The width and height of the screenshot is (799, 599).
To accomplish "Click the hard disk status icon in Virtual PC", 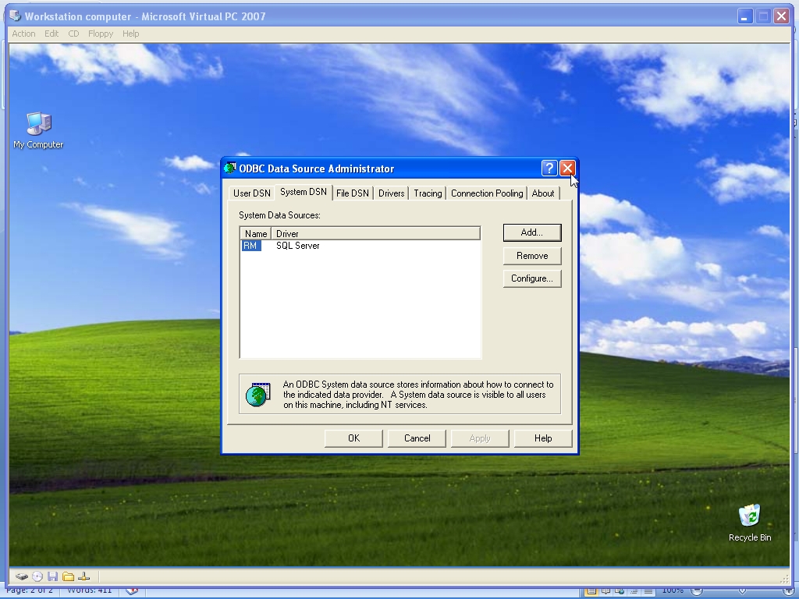I will click(21, 576).
